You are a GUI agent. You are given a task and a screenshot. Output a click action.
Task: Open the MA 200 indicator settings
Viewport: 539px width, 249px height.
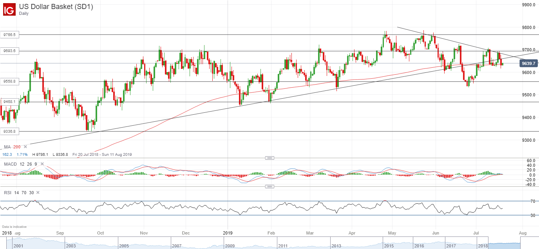(x=12, y=147)
